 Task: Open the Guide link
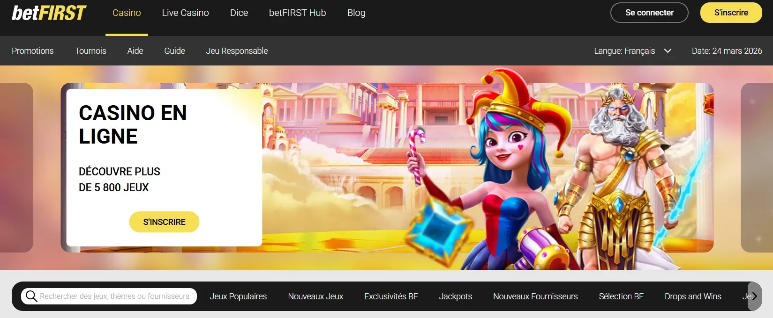(175, 51)
